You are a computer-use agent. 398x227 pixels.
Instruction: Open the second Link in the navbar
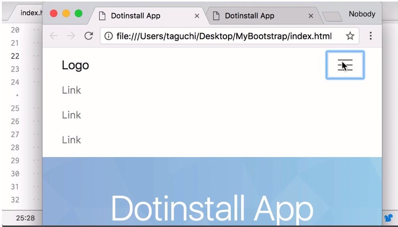(x=72, y=115)
